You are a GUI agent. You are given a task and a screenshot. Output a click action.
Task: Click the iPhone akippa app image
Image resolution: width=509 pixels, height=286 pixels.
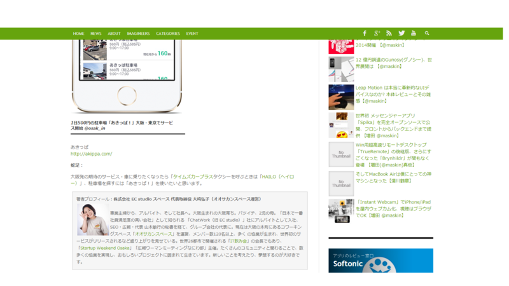[127, 76]
